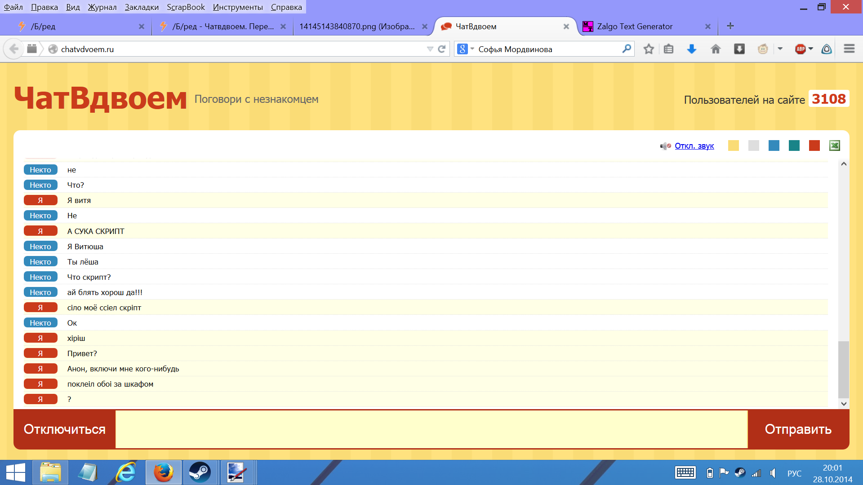
Task: Go to the browser home page icon
Action: point(716,49)
